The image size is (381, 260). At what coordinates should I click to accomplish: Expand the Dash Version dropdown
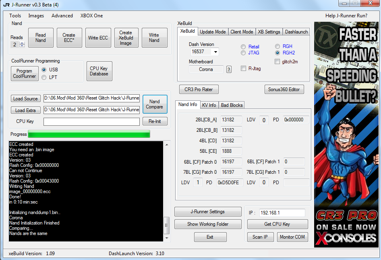click(x=216, y=52)
